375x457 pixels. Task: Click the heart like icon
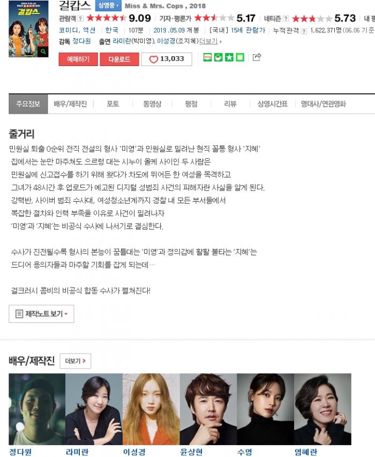(x=153, y=59)
